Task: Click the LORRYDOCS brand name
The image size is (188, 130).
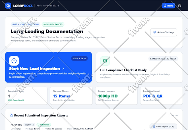Action: 23,6
